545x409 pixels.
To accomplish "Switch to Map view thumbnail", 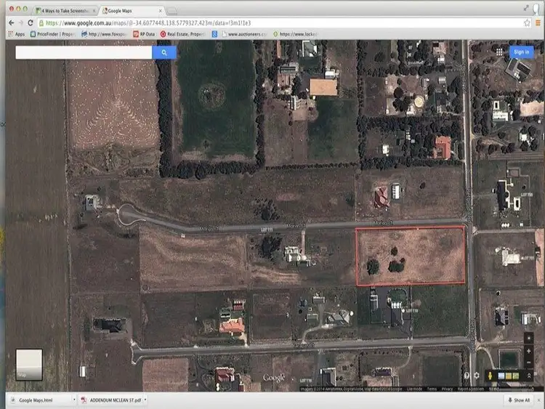I will pos(29,365).
